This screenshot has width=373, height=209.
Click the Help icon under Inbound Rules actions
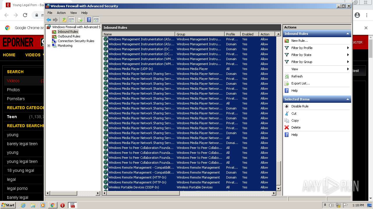tap(287, 91)
